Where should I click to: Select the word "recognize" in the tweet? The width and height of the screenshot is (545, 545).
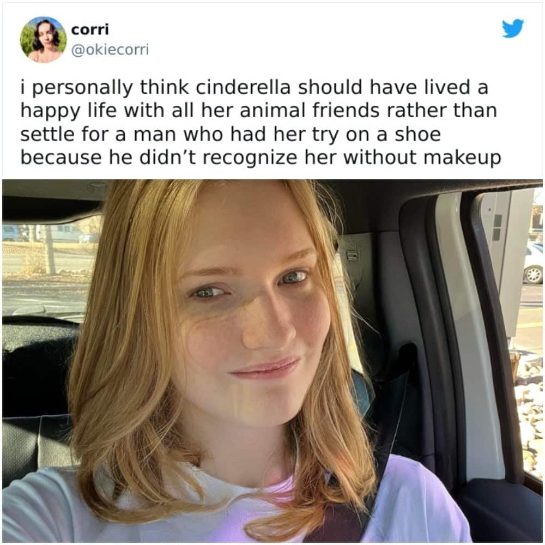click(x=250, y=158)
